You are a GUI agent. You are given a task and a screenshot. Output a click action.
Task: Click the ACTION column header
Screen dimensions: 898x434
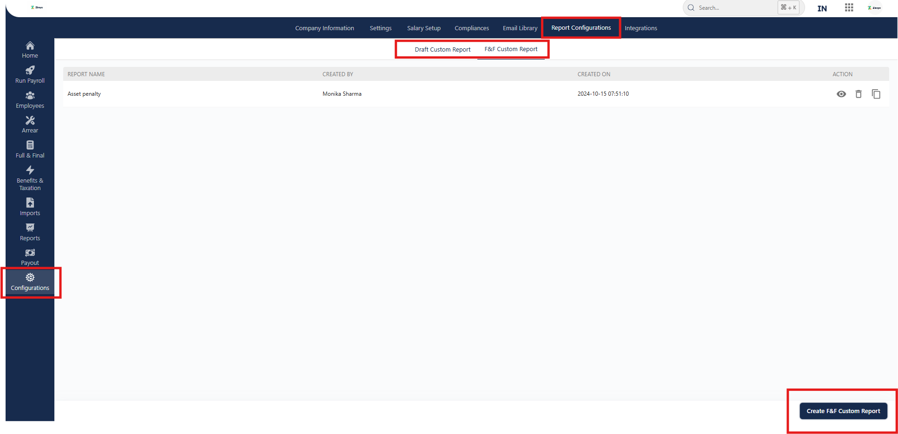(x=842, y=74)
